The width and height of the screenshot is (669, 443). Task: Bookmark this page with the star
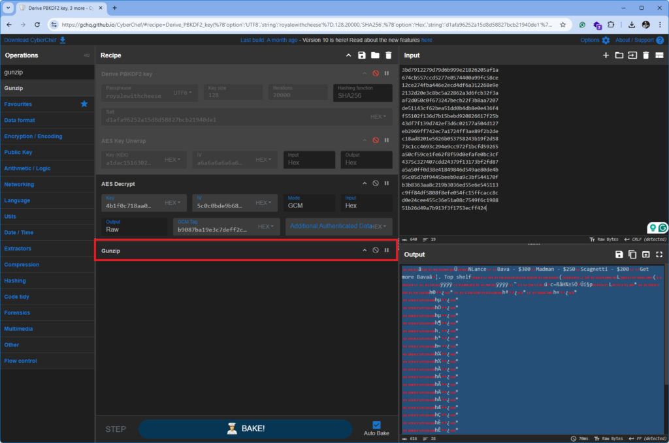click(563, 25)
